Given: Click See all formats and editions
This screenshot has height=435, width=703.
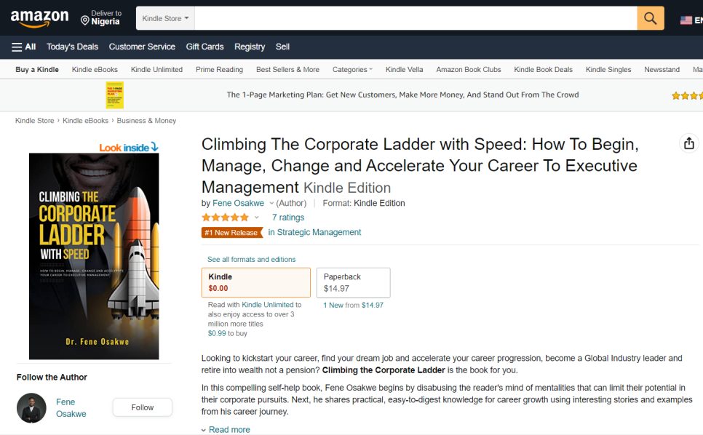Looking at the screenshot, I should [251, 259].
